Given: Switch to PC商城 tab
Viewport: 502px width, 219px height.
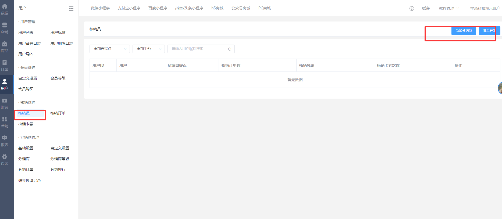Looking at the screenshot, I should pos(265,8).
